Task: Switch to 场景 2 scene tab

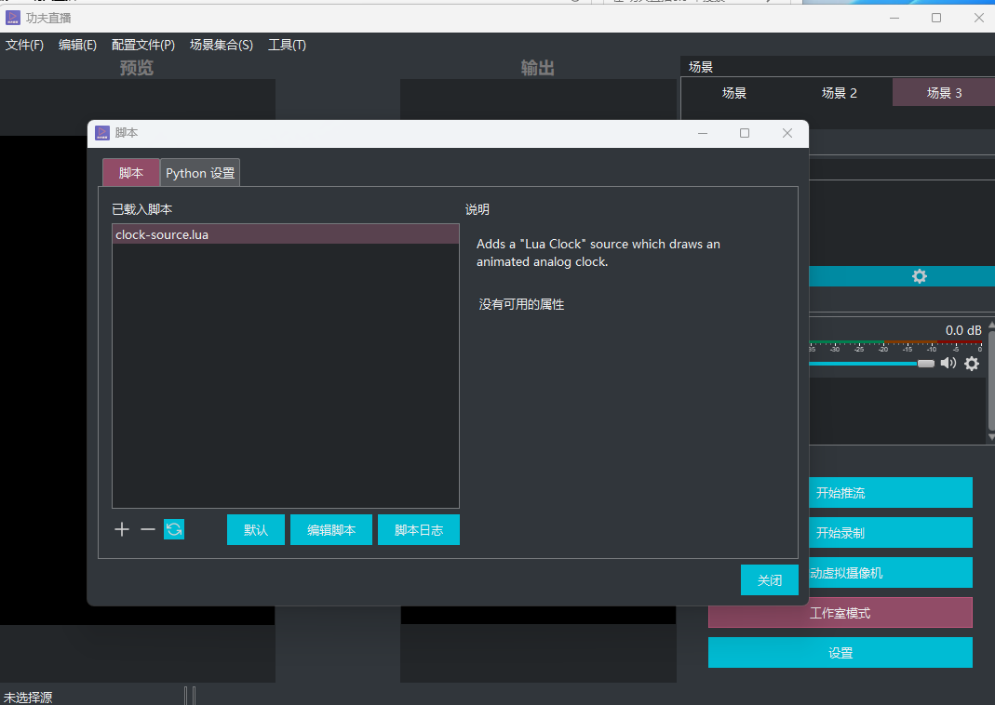Action: click(x=839, y=93)
